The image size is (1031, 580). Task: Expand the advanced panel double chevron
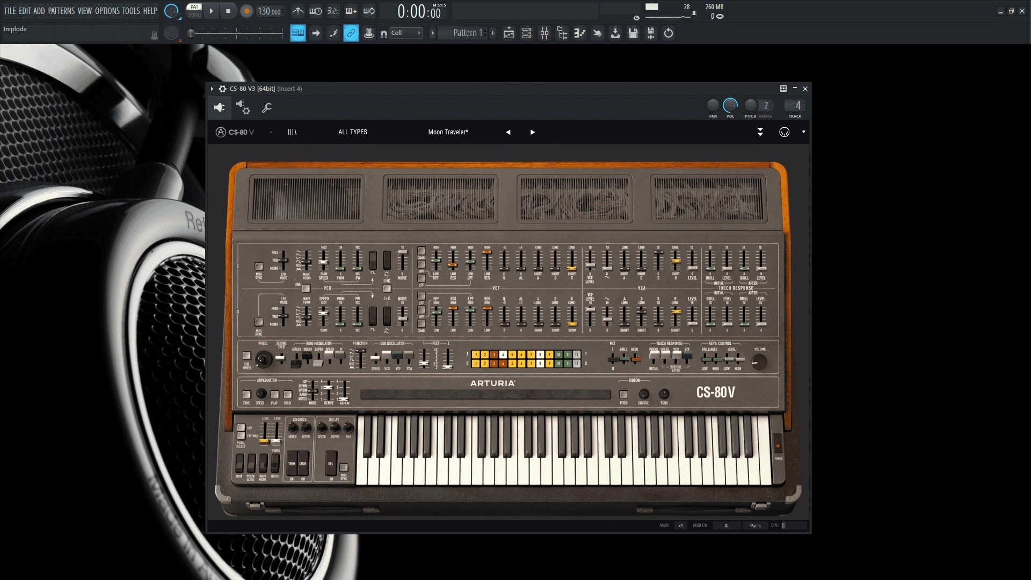[x=760, y=132]
